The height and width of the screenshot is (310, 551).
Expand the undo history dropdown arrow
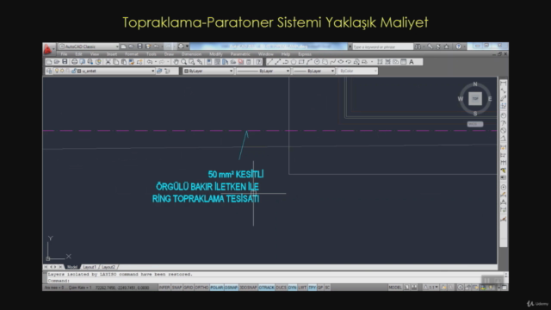click(x=156, y=62)
